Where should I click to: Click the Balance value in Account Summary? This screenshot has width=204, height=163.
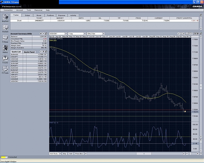point(39,37)
